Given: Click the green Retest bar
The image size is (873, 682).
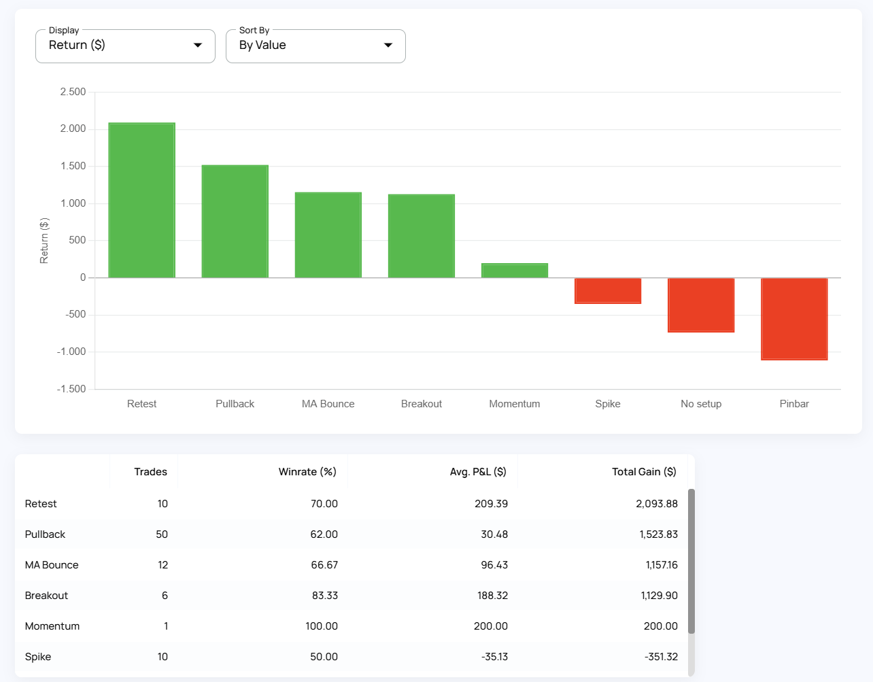Looking at the screenshot, I should click(141, 200).
